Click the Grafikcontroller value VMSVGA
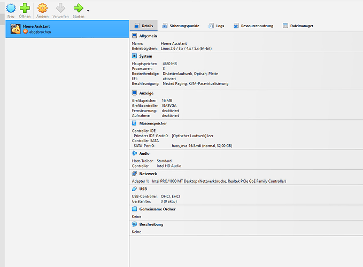 click(169, 106)
